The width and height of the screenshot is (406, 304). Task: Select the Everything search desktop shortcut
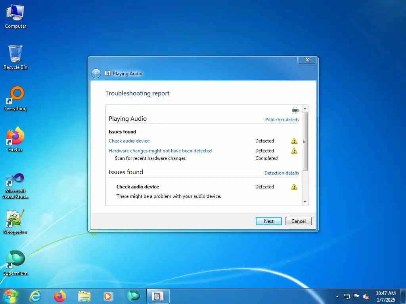coord(15,99)
